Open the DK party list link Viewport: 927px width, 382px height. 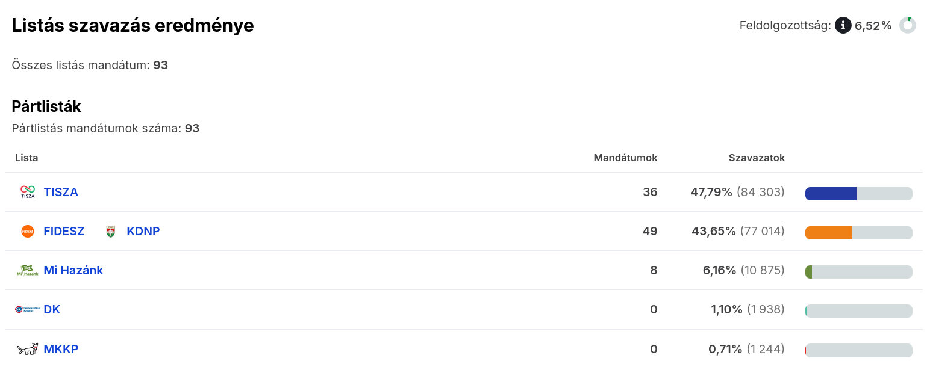pos(52,309)
